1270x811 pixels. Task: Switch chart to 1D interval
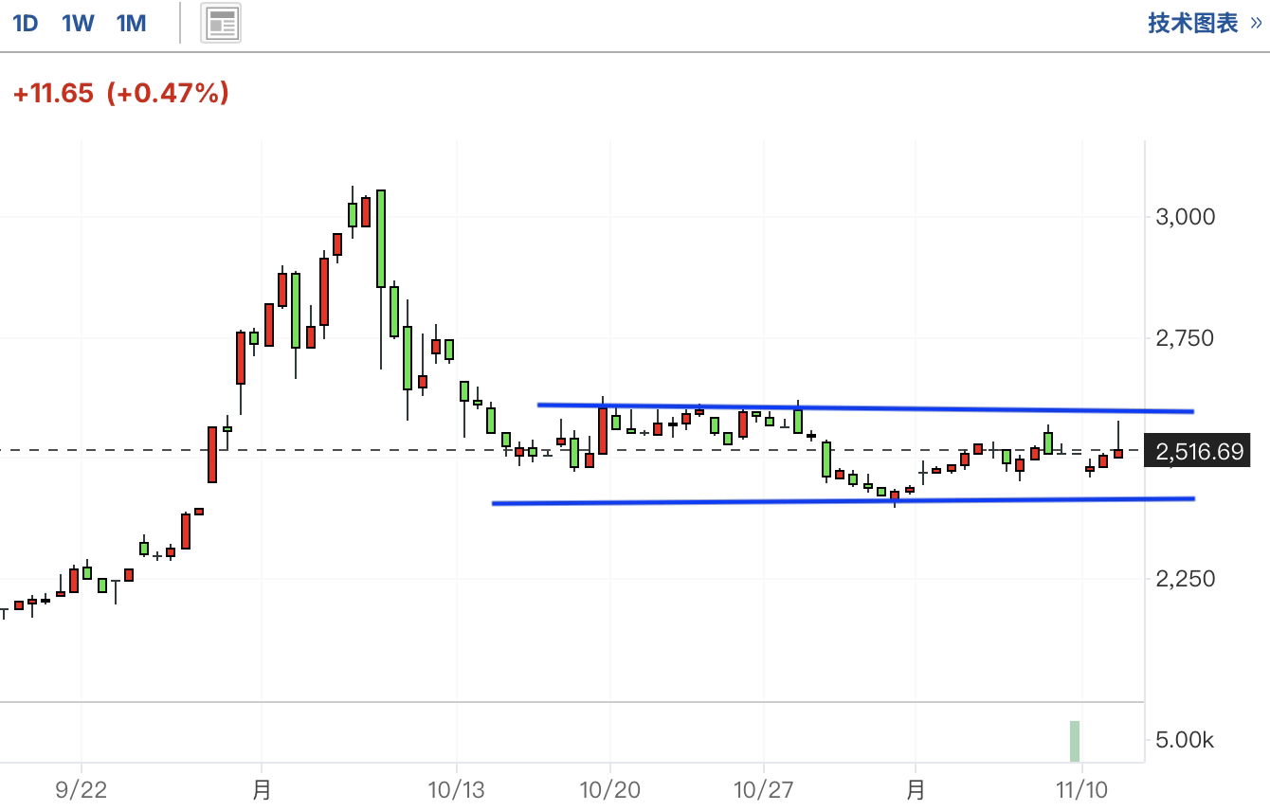[x=26, y=24]
